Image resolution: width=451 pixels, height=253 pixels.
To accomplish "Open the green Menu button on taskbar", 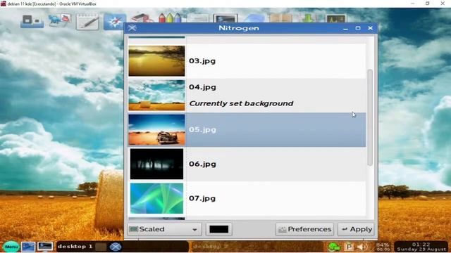I will pos(11,247).
